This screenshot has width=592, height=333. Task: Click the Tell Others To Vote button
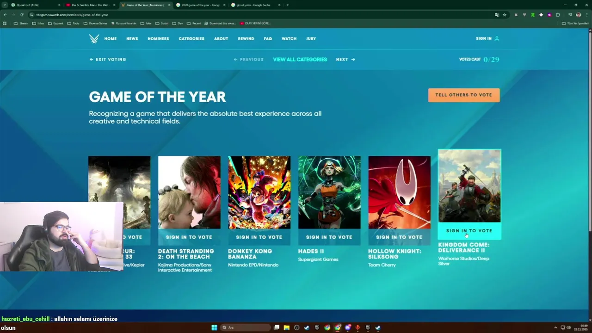[x=464, y=95]
